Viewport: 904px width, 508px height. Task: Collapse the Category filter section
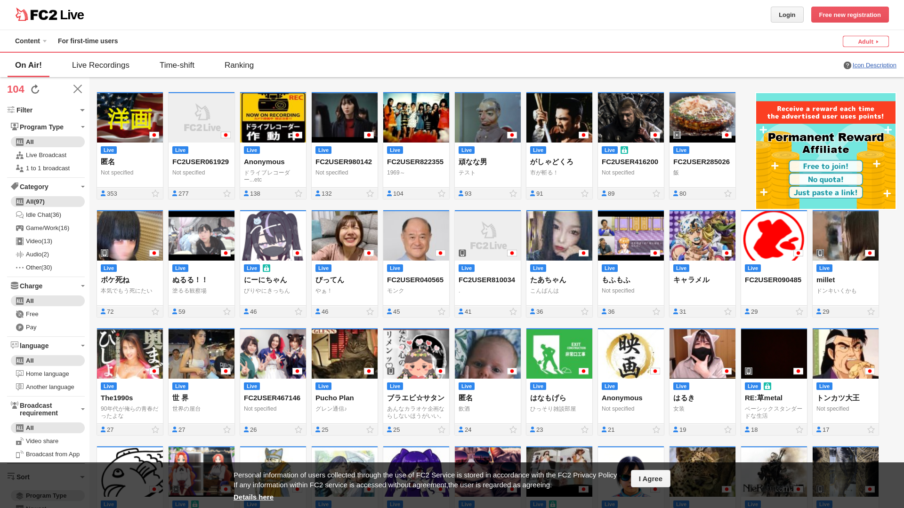[x=82, y=187]
